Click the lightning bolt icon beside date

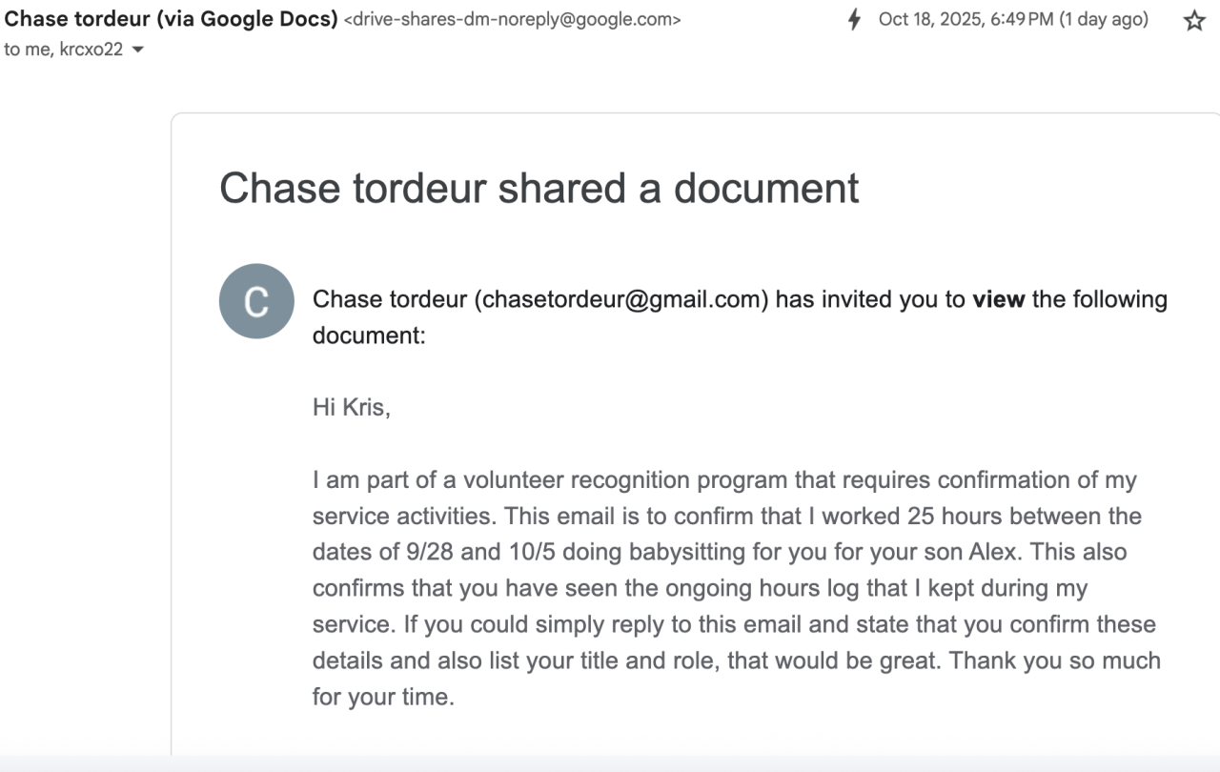pyautogui.click(x=855, y=20)
